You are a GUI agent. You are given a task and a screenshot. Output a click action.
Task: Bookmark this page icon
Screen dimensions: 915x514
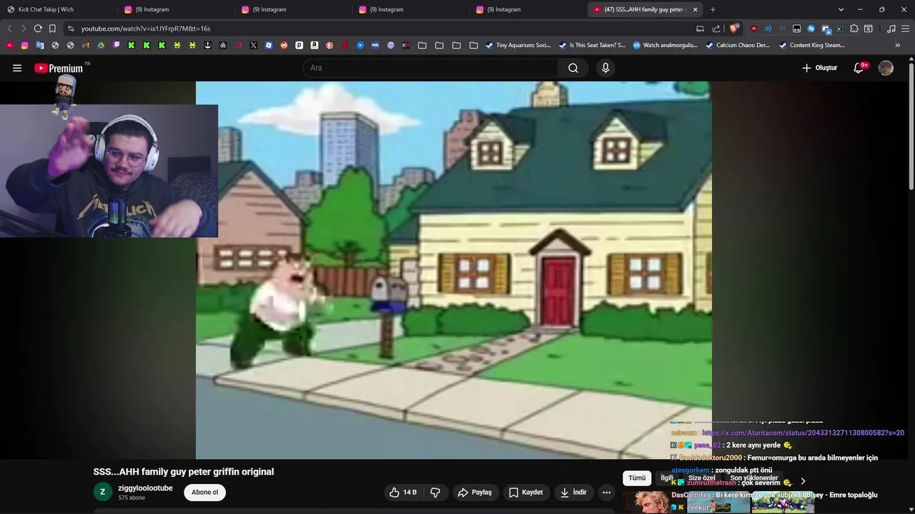click(x=52, y=29)
